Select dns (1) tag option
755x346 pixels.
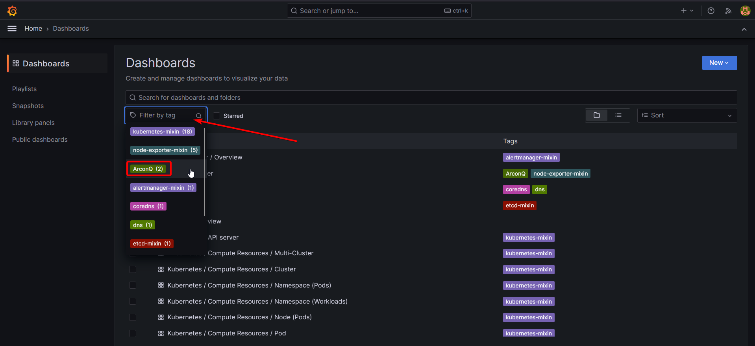(x=142, y=225)
